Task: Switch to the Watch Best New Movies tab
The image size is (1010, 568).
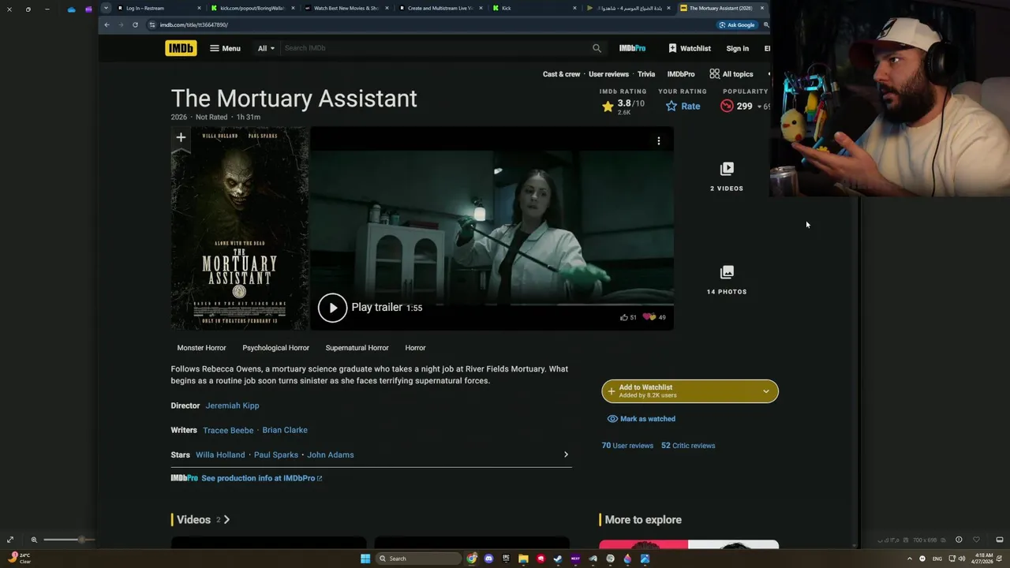Action: [346, 8]
